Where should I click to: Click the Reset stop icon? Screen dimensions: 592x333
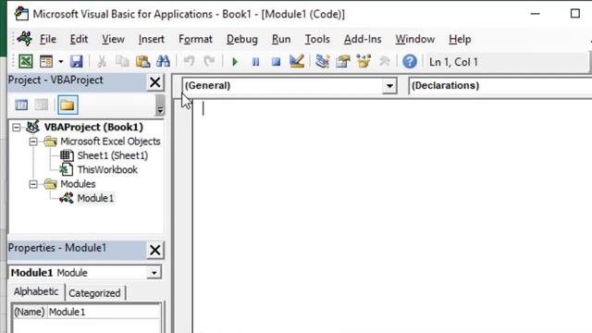[x=276, y=62]
